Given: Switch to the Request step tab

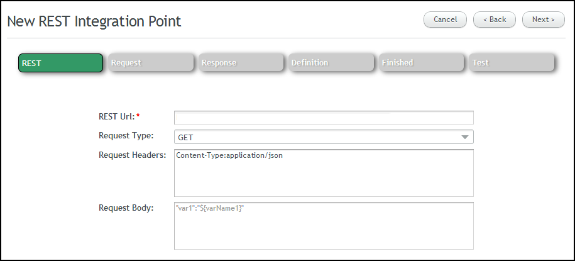Looking at the screenshot, I should [x=151, y=62].
